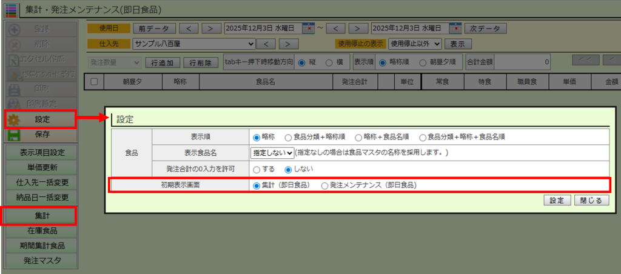This screenshot has height=274, width=621.
Task: Tick the table header select-all checkbox
Action: coord(94,82)
